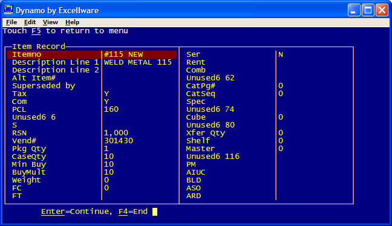Screen dimensions: 392x226
Task: Click the Unused6 116 label
Action: pyautogui.click(x=213, y=157)
